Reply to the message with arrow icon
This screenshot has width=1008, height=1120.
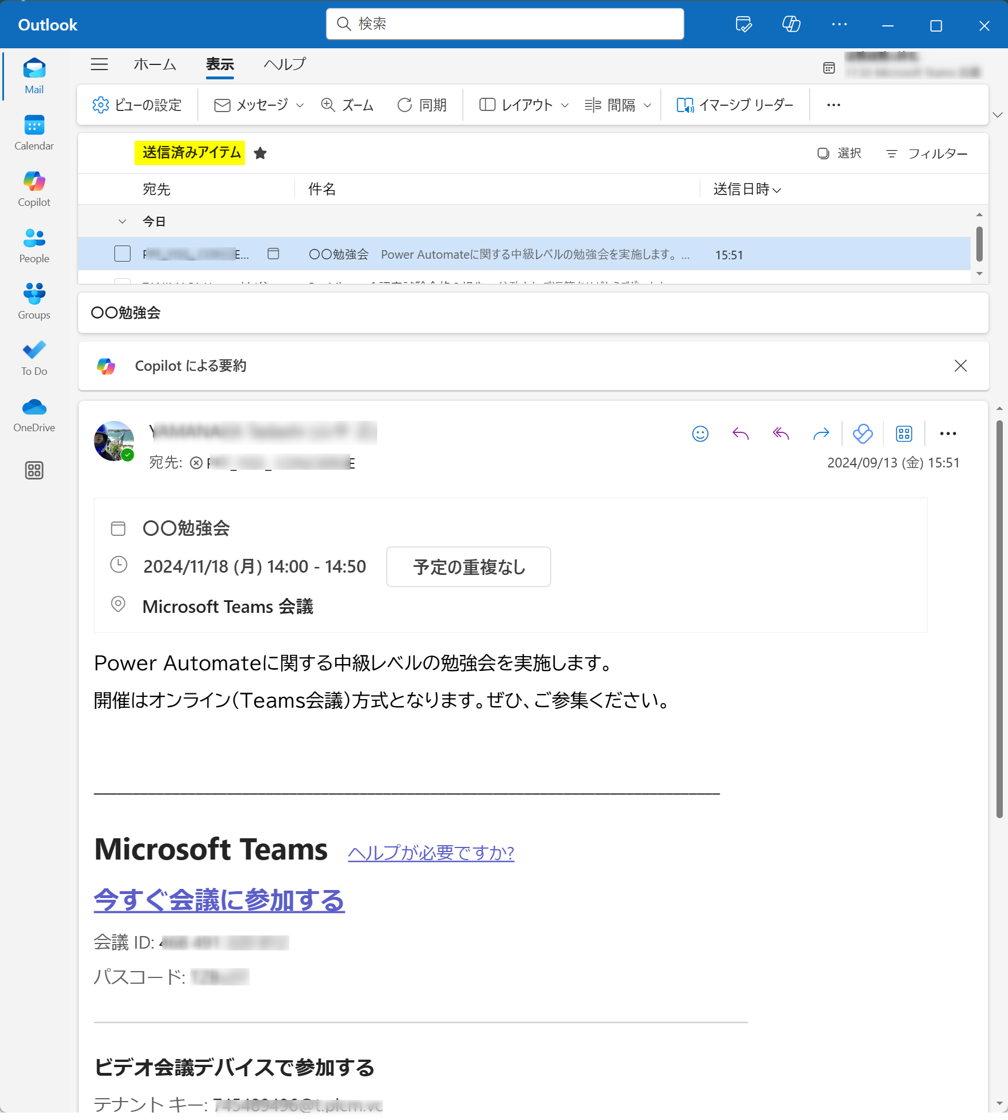pos(740,434)
